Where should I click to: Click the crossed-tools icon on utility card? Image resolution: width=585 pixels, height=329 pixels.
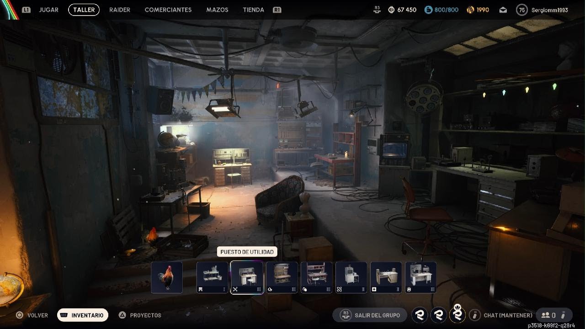(235, 289)
